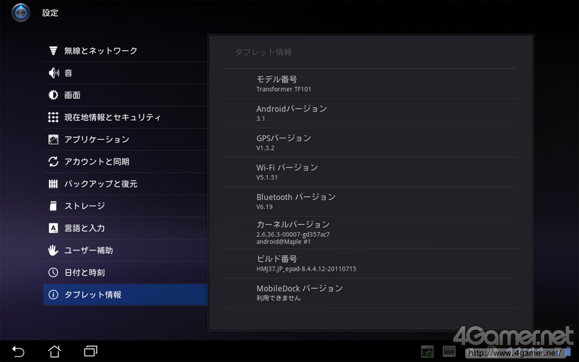Screen dimensions: 579x362
Task: Tap the Back navigation button
Action: click(x=18, y=351)
